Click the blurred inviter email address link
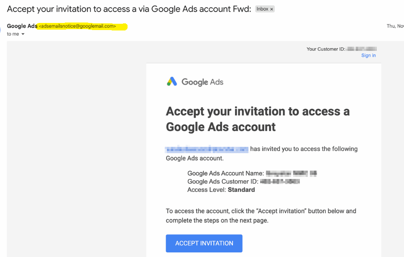Screen dimensions: 404x257 tap(207, 149)
